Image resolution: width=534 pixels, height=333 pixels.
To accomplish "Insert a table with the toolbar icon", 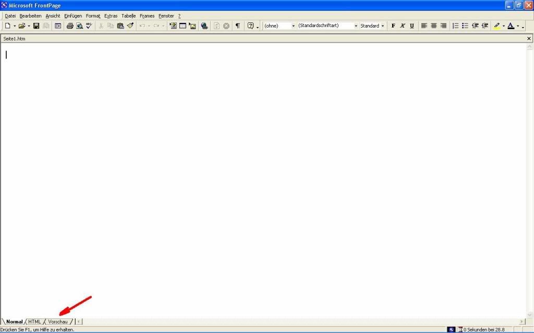I will coord(183,26).
